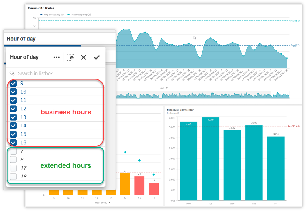
Task: Check hour 7 in the listbox
Action: coord(13,151)
